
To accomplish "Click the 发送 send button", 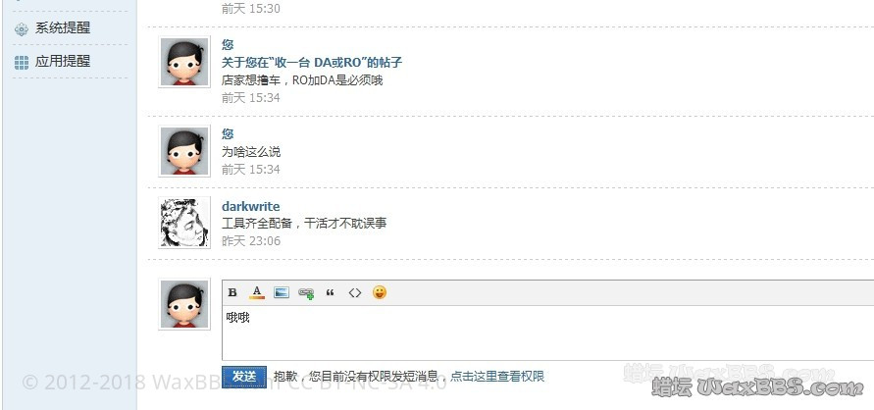I will (x=244, y=377).
